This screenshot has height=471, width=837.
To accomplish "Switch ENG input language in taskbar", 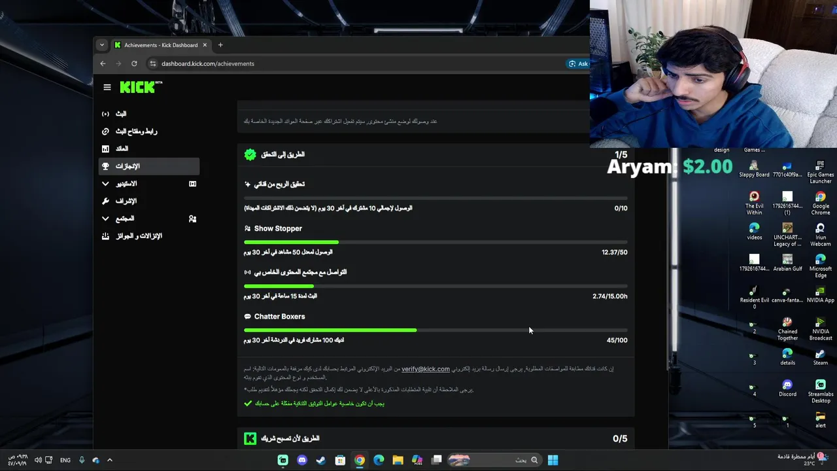I will [x=65, y=460].
